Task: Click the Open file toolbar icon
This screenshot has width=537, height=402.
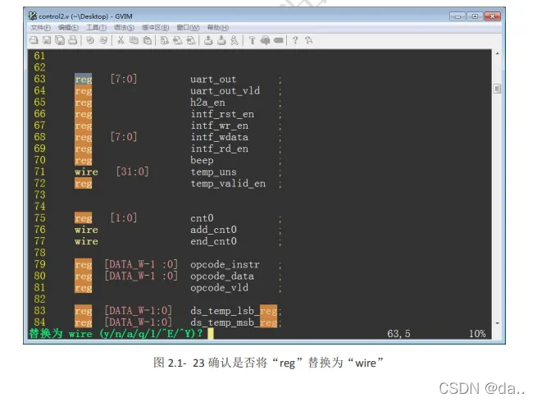Action: click(34, 40)
